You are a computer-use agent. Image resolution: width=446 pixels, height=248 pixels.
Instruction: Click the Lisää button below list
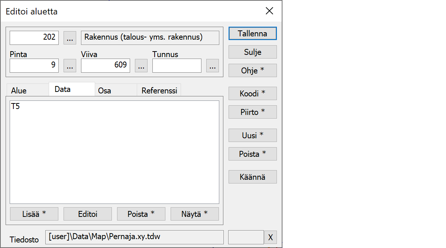[34, 214]
